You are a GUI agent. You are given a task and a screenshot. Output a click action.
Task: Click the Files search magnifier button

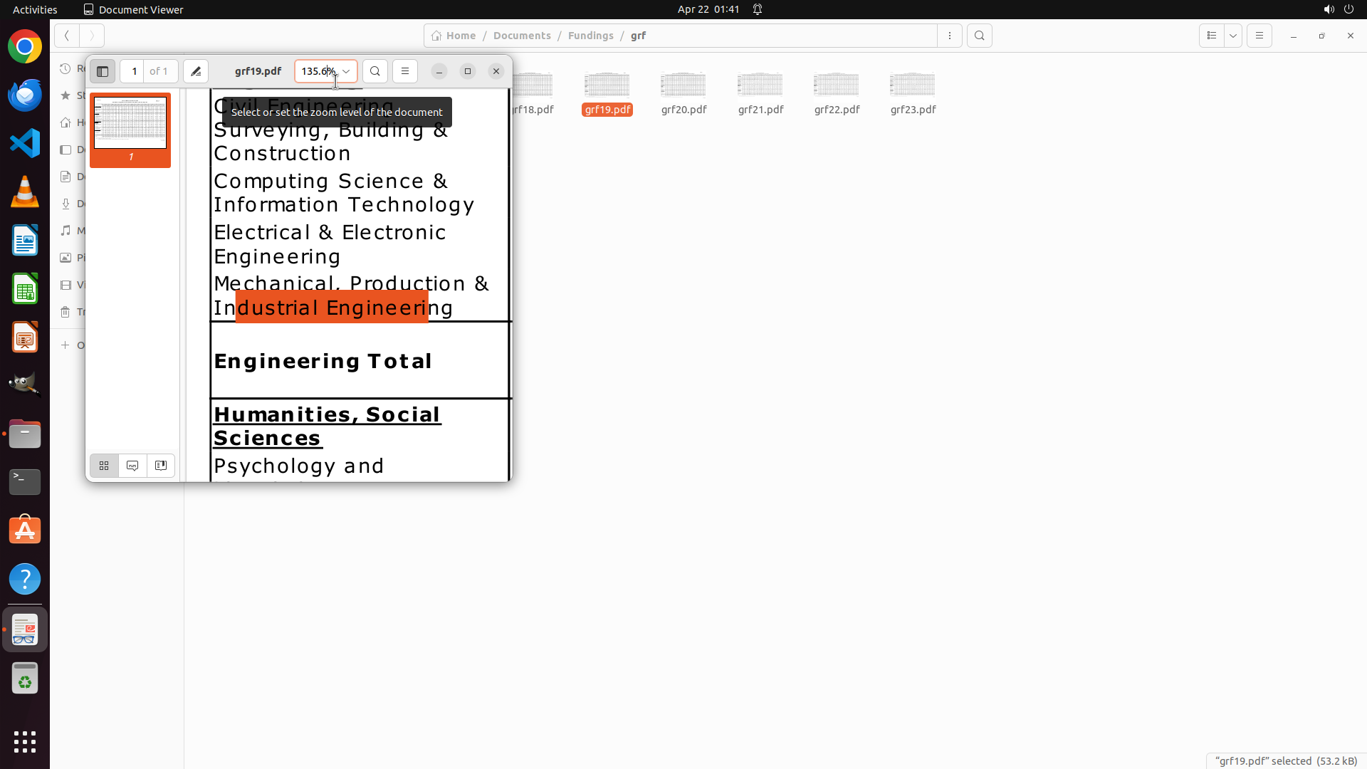[980, 36]
